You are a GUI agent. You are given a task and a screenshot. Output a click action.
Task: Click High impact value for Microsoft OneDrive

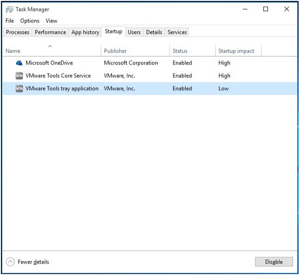224,63
